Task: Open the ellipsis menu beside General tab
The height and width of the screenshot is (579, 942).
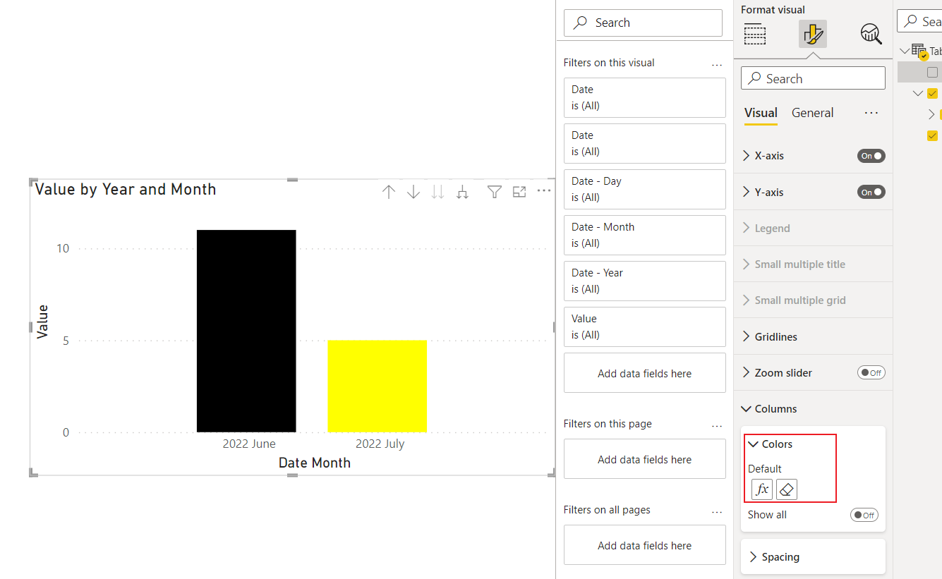Action: (x=871, y=113)
